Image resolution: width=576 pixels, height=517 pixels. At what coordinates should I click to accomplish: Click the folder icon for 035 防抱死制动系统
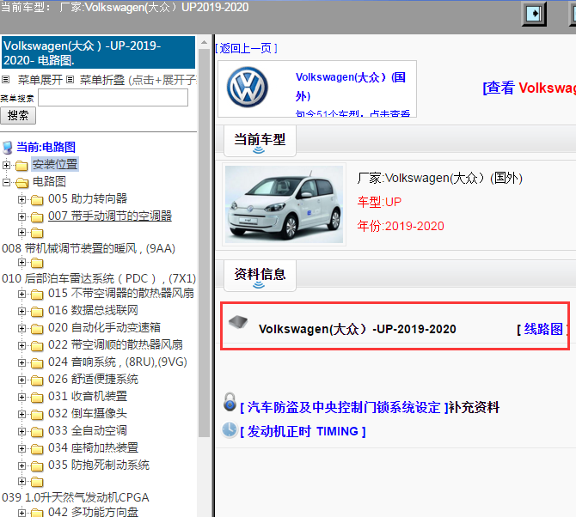[37, 466]
